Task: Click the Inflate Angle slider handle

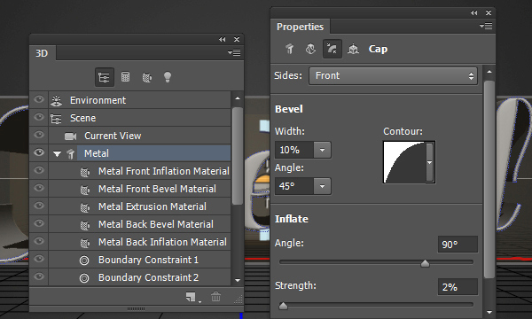Action: pyautogui.click(x=425, y=263)
